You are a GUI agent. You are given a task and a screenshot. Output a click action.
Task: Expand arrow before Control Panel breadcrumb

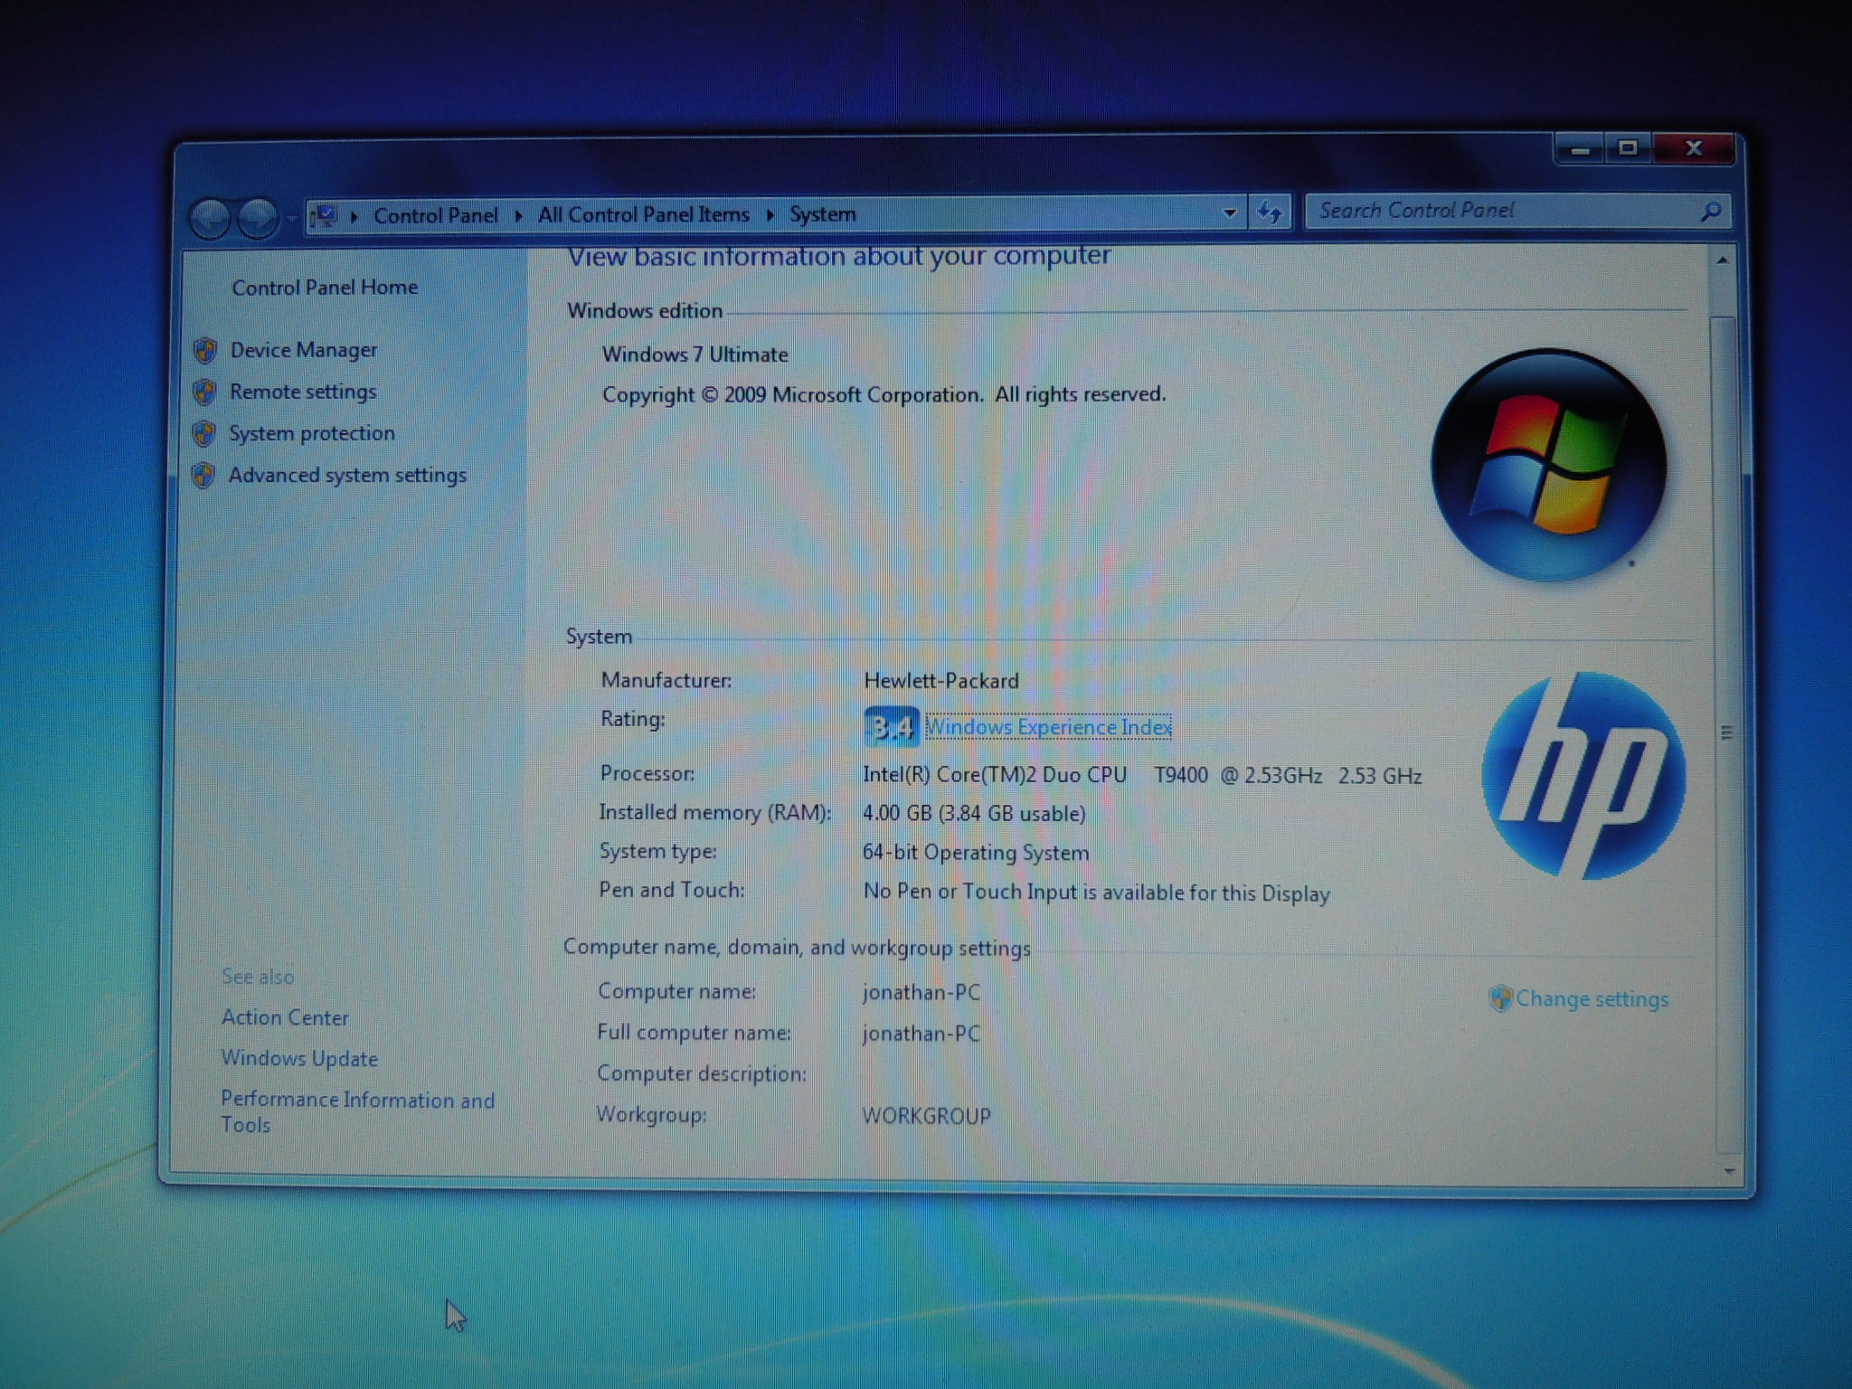click(354, 217)
